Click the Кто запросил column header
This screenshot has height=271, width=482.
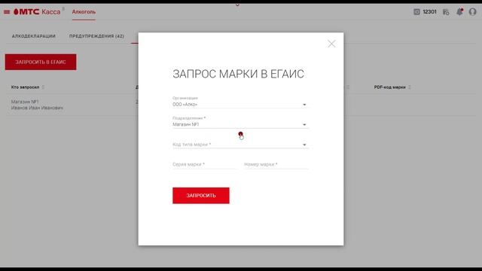[x=25, y=87]
